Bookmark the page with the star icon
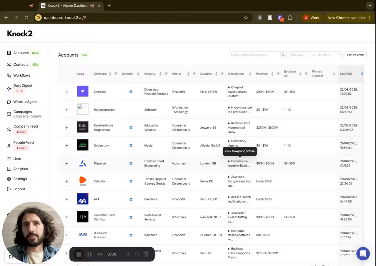376x266 pixels. point(246,18)
